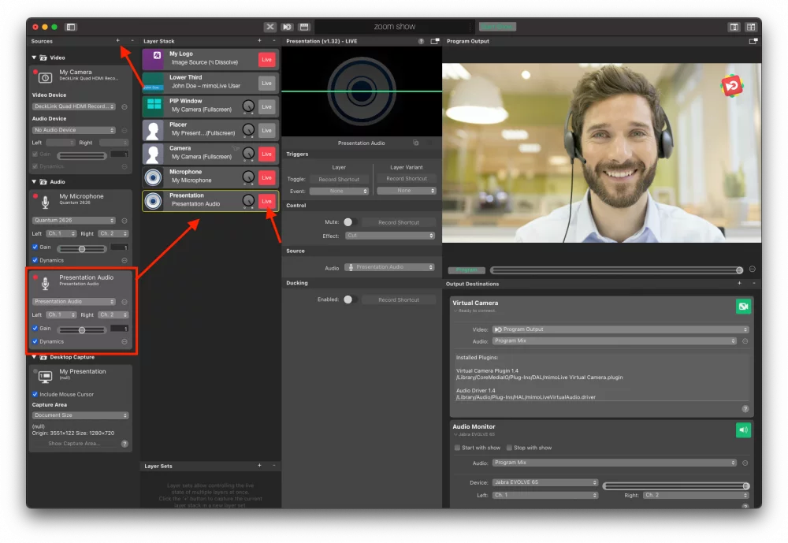Adjust the volume knob on PIP Window layer
Image resolution: width=788 pixels, height=543 pixels.
pyautogui.click(x=248, y=106)
